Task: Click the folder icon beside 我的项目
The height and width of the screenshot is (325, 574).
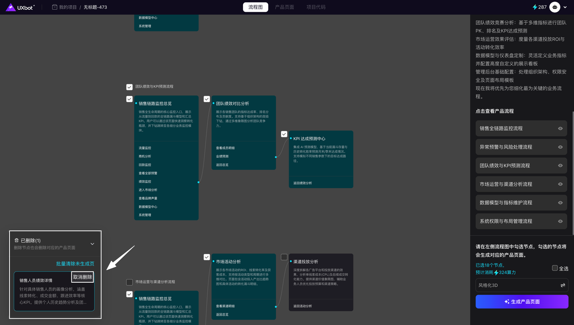Action: [x=55, y=7]
